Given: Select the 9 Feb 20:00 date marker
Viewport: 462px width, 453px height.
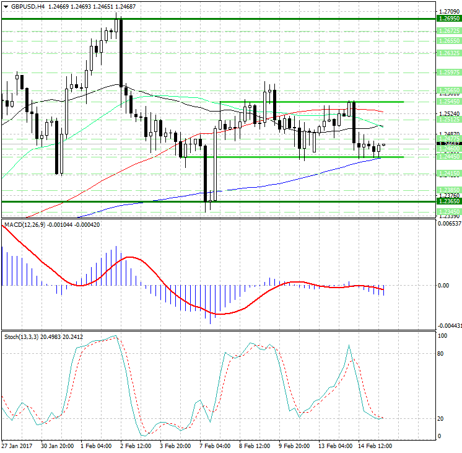Looking at the screenshot, I should pyautogui.click(x=295, y=446).
